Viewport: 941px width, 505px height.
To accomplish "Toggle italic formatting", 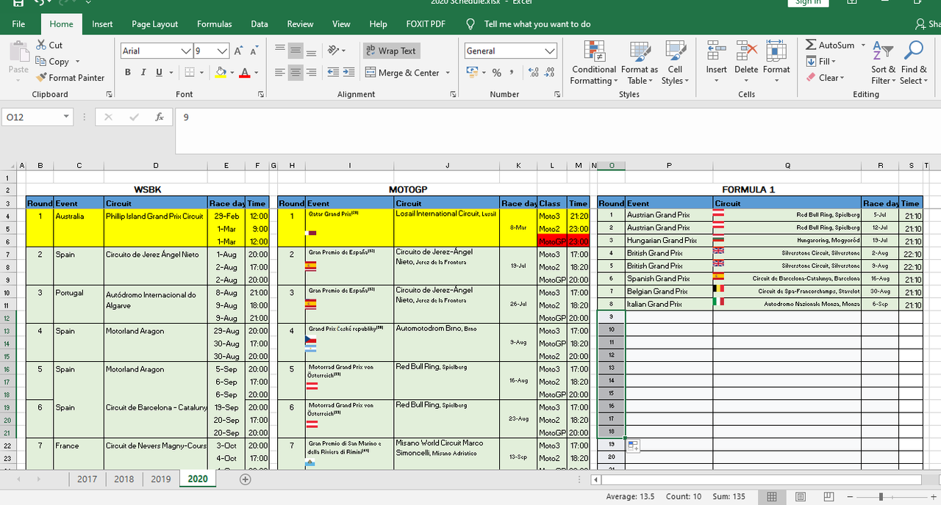I will [144, 73].
